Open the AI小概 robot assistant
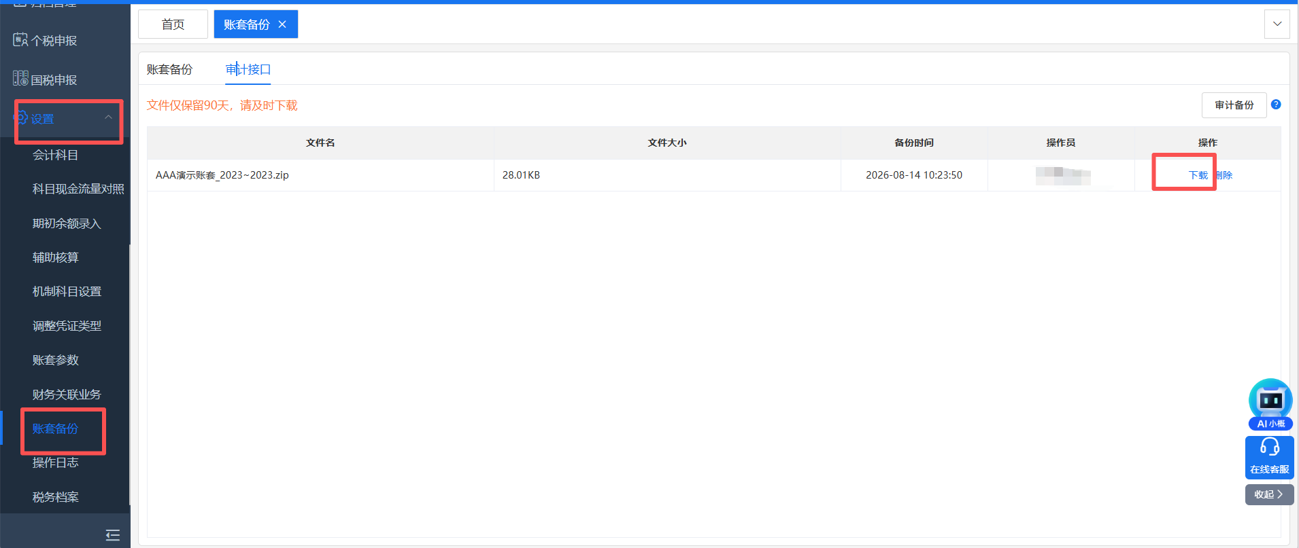This screenshot has width=1299, height=548. (1270, 404)
